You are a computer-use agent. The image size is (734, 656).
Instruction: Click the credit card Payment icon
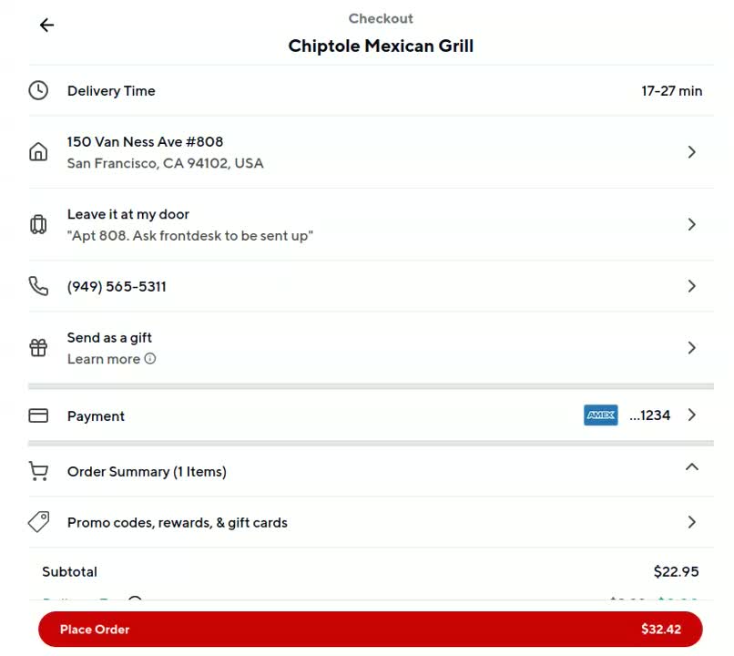[x=38, y=415]
